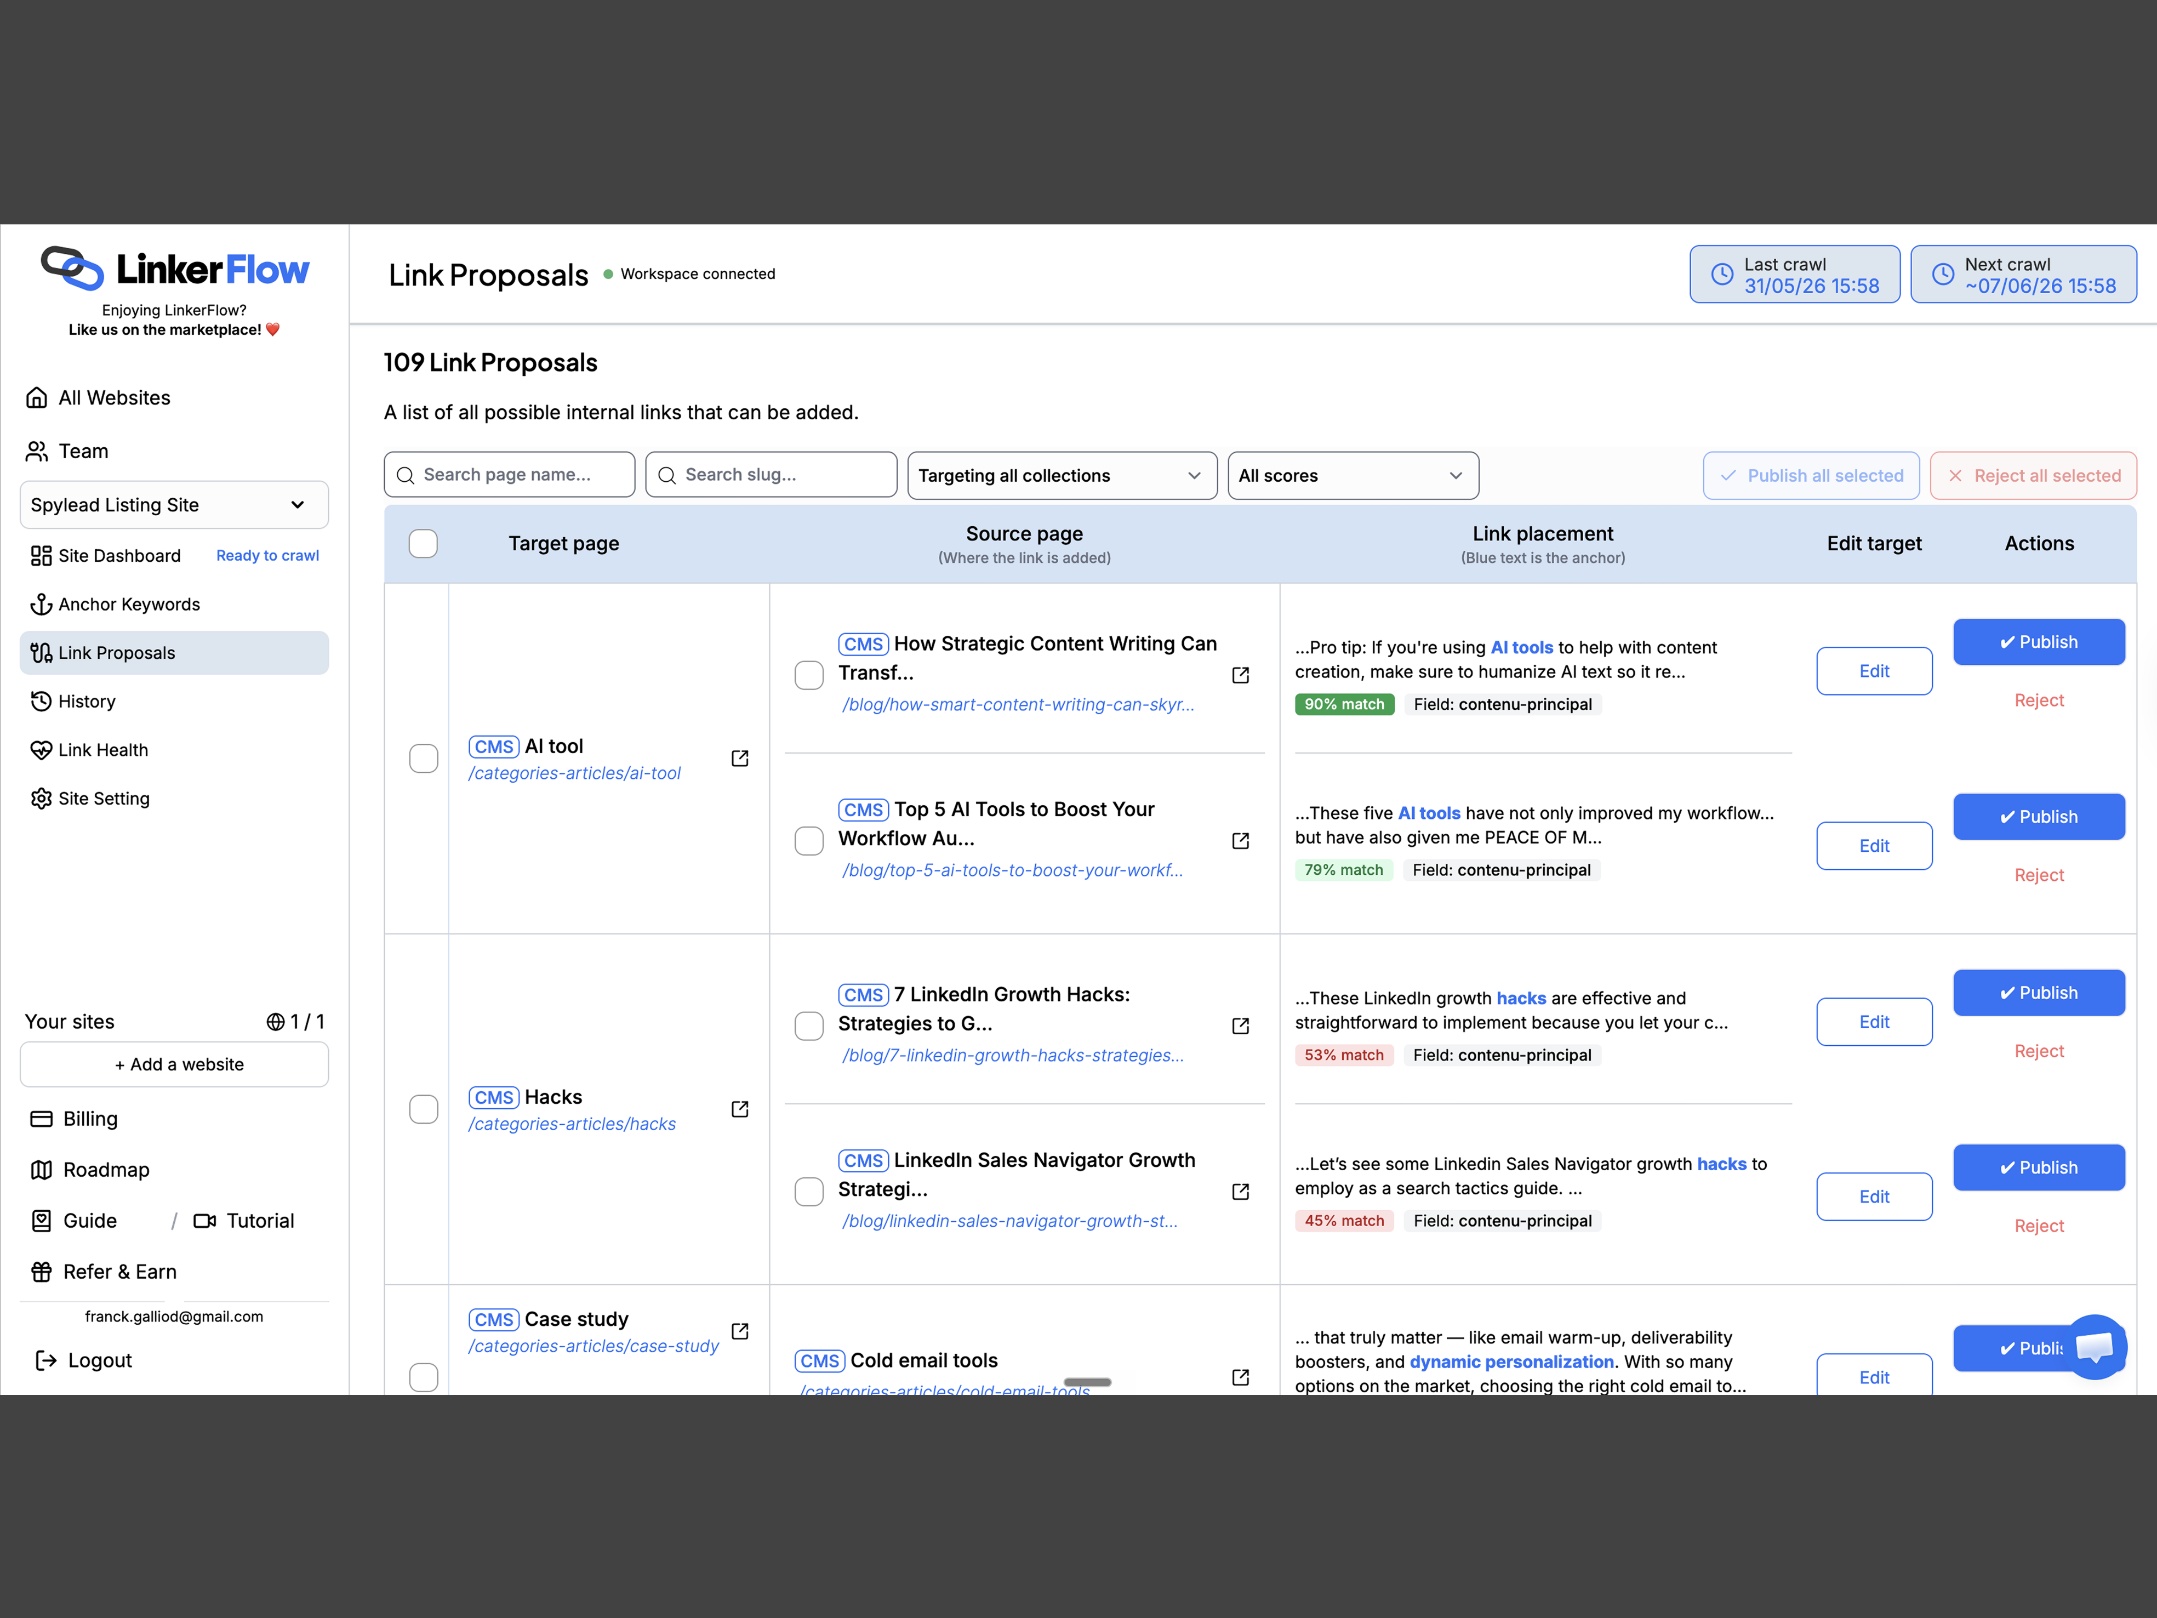The width and height of the screenshot is (2157, 1618).
Task: Reject the 79% match link proposal
Action: point(2038,875)
